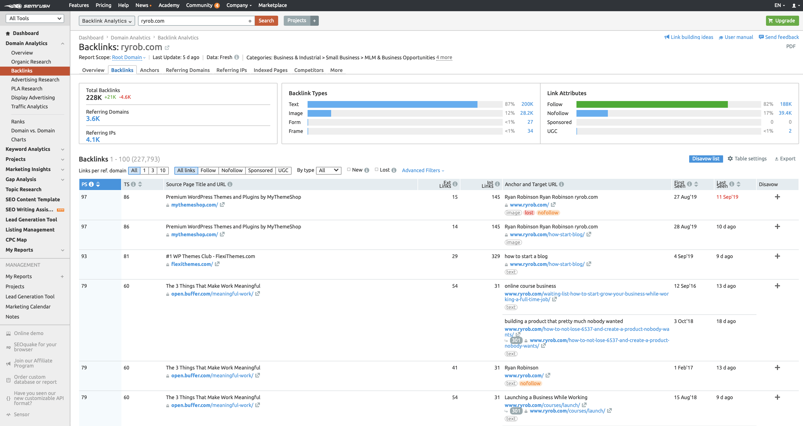Click Send feedback link

779,37
